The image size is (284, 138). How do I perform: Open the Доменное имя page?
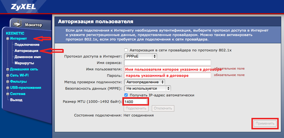click(28, 57)
